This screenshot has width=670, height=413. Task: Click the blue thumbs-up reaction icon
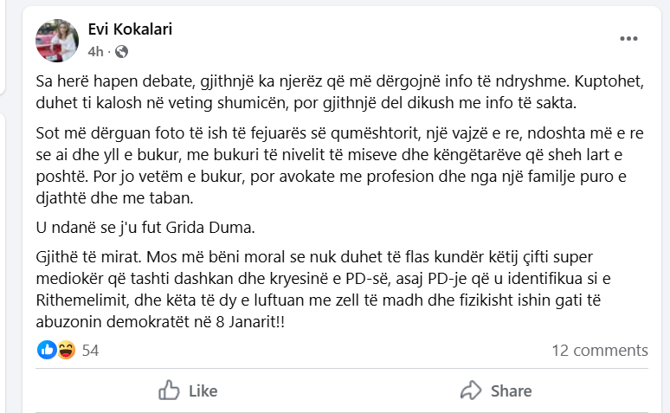tap(47, 350)
